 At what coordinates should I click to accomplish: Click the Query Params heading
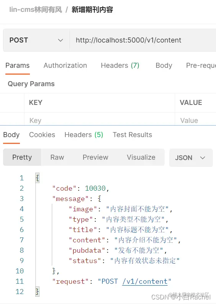pos(31,84)
